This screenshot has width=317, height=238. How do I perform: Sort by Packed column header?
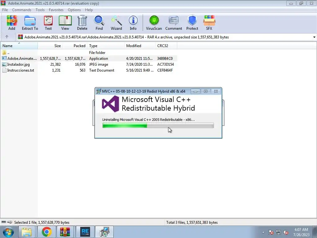[75, 46]
